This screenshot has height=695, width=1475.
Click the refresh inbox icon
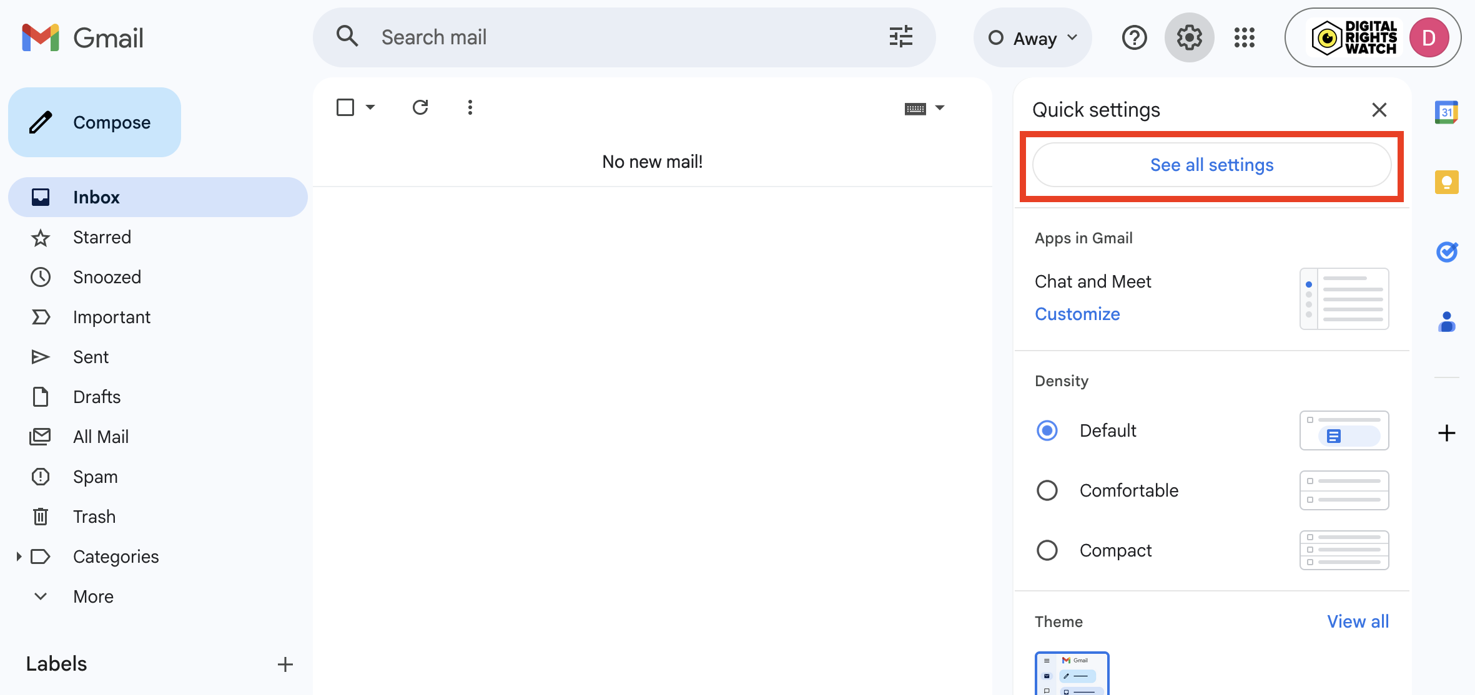(420, 107)
